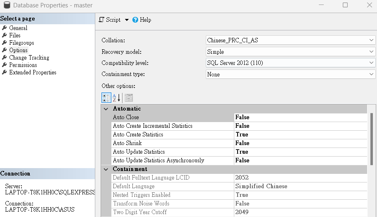Select the Auto Create Statistics True value
The image size is (377, 217).
click(301, 134)
